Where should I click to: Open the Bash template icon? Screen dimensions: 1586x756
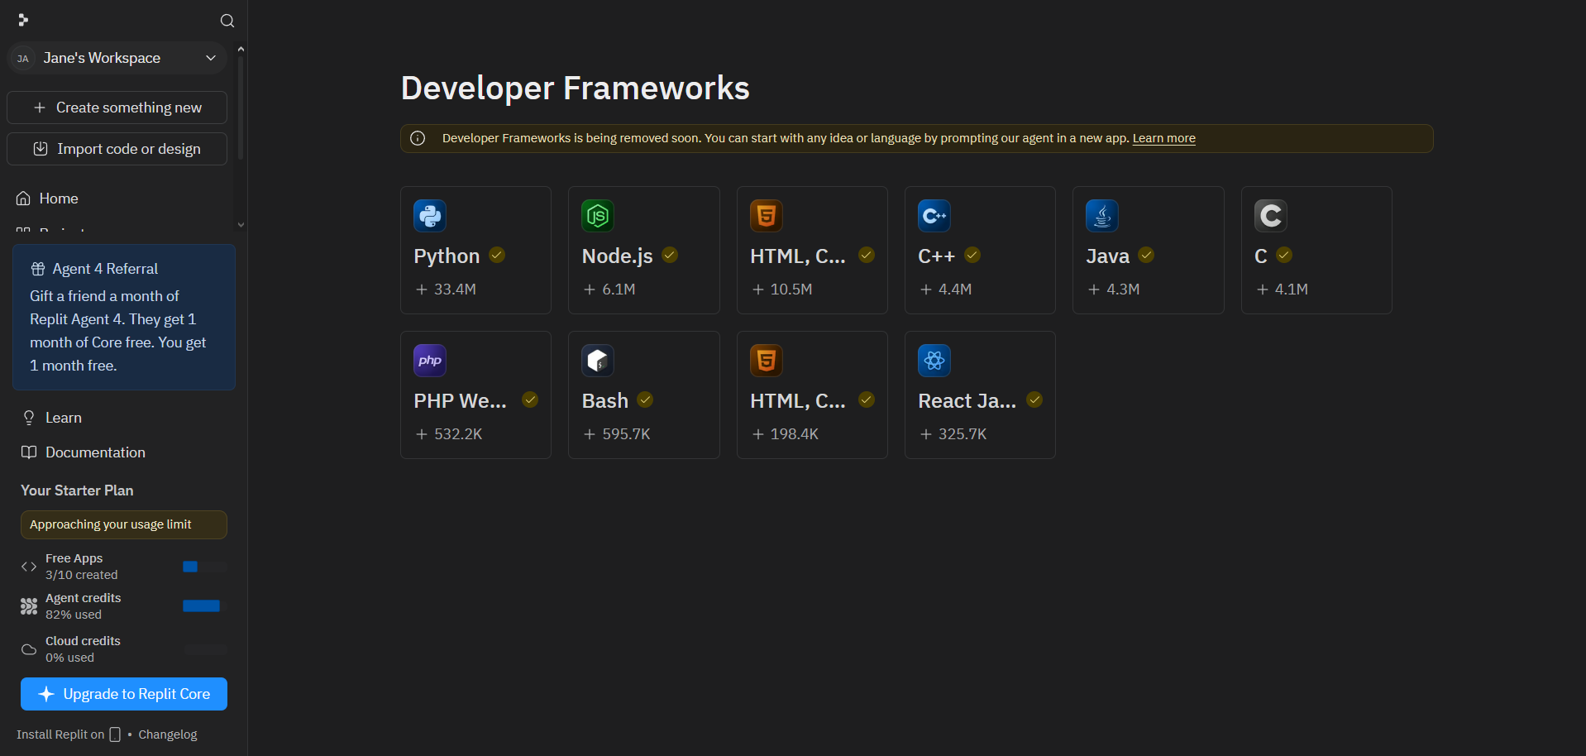click(x=597, y=361)
